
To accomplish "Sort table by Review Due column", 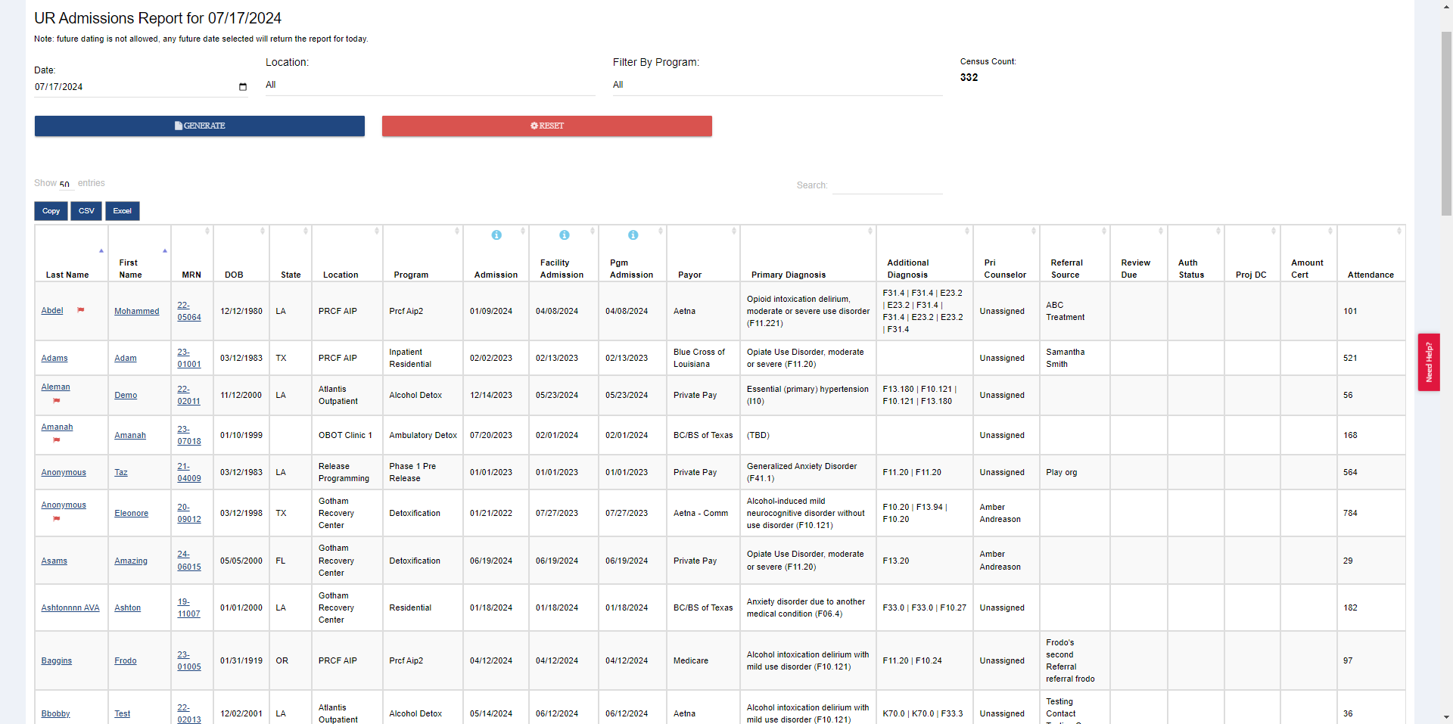I will pyautogui.click(x=1139, y=253).
